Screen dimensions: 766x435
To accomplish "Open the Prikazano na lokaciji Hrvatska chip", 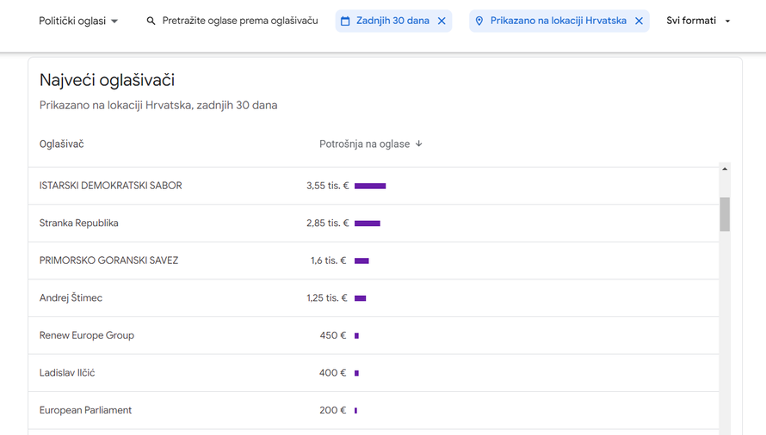I will [x=558, y=21].
